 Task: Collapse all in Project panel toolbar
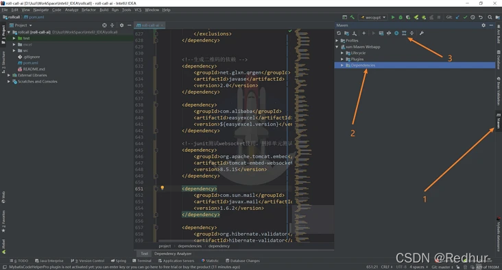coord(112,25)
